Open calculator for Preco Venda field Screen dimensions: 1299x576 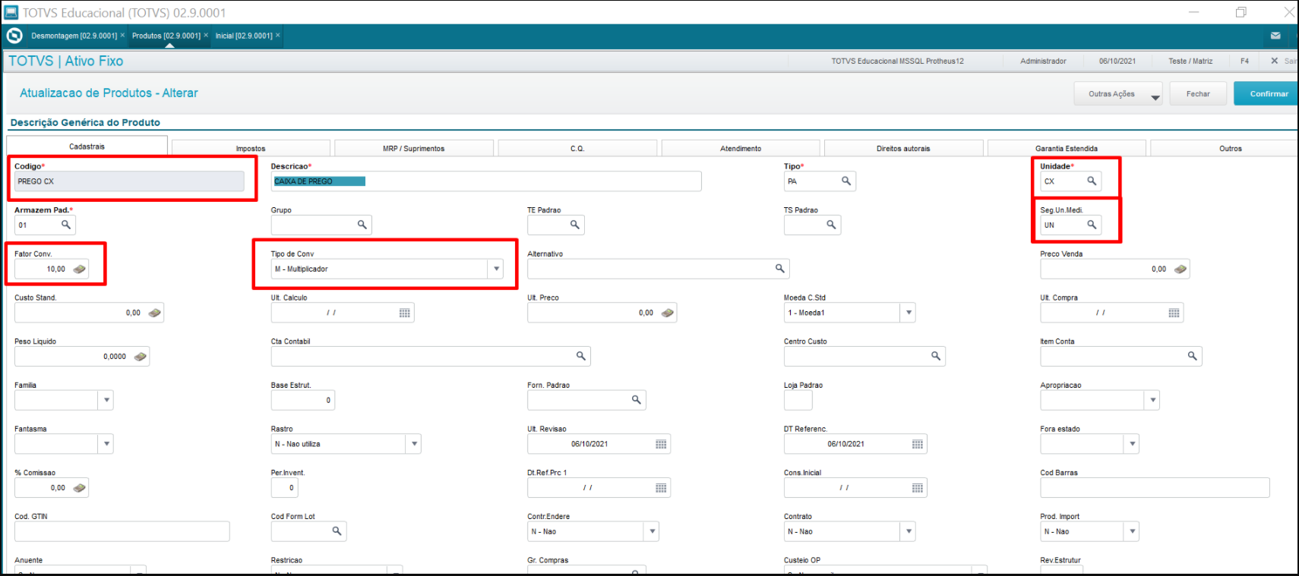coord(1180,269)
